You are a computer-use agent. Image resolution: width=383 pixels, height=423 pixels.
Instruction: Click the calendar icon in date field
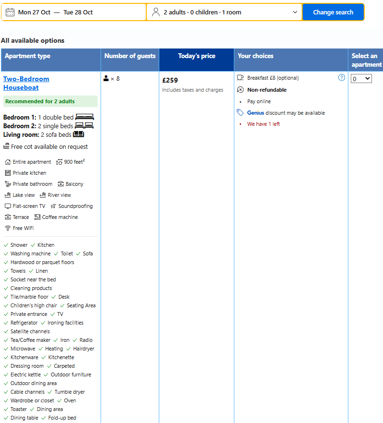tap(10, 12)
